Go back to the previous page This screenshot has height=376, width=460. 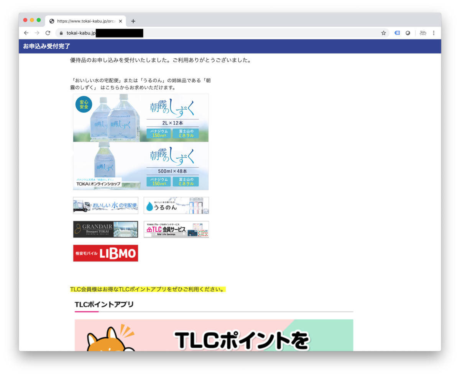pyautogui.click(x=26, y=33)
